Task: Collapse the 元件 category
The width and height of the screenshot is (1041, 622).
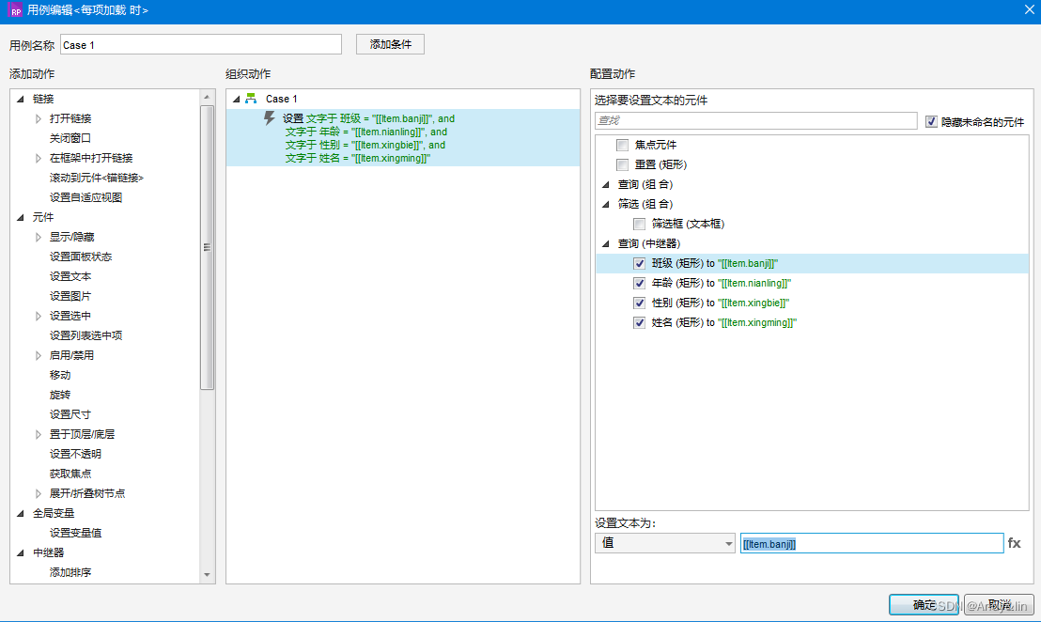Action: pos(20,217)
